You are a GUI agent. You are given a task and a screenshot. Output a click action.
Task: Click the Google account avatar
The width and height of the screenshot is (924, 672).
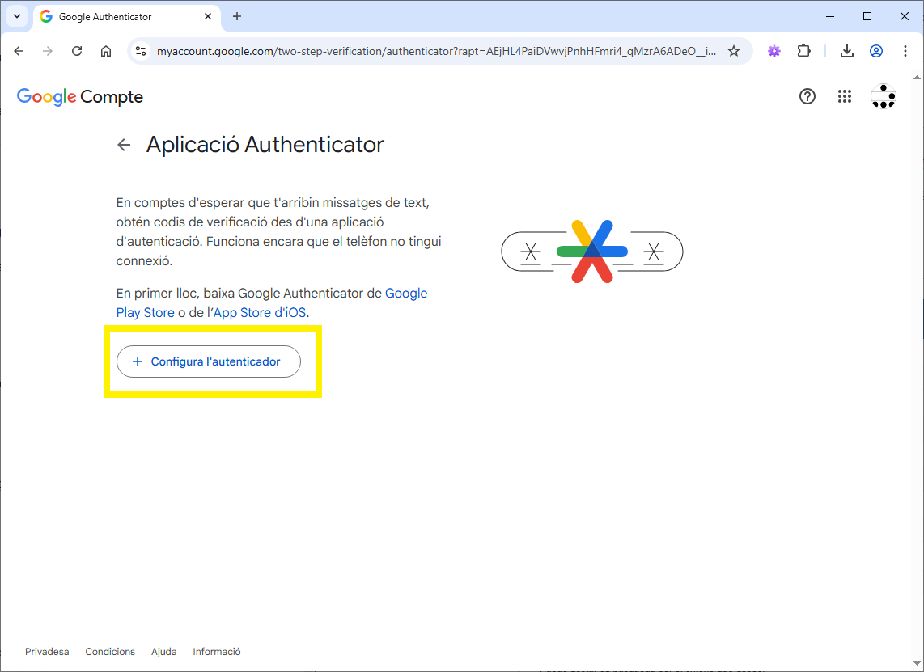(883, 96)
